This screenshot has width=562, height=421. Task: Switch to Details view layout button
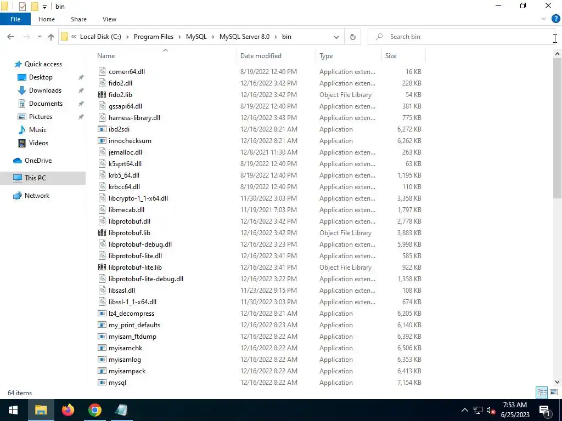(542, 392)
